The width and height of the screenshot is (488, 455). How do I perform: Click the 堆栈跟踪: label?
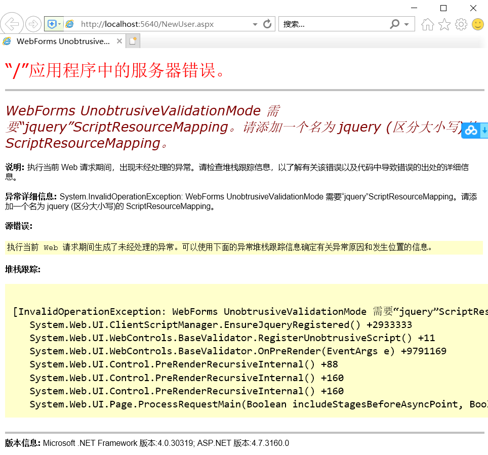pyautogui.click(x=22, y=269)
